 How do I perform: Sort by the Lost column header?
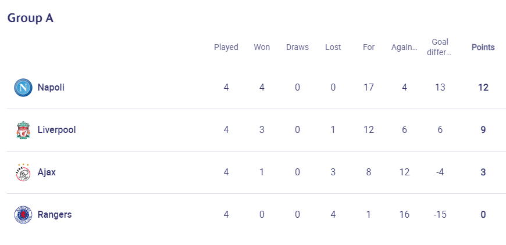pyautogui.click(x=333, y=47)
